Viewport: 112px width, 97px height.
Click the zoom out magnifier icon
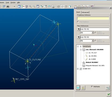34,6
